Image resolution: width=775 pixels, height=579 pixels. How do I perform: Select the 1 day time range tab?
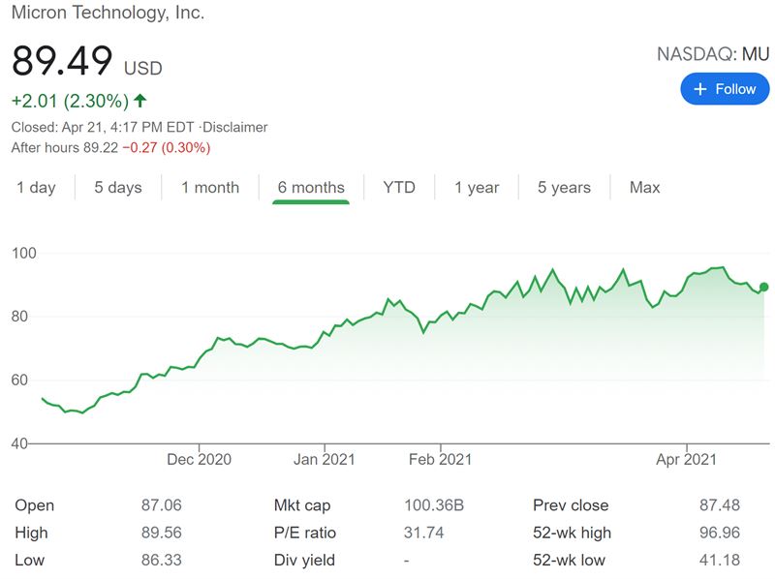tap(36, 188)
